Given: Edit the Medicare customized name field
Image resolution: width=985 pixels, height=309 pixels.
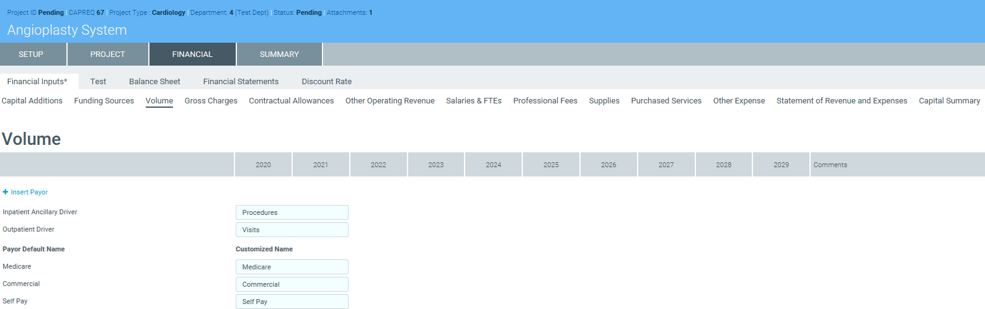Looking at the screenshot, I should pos(292,267).
